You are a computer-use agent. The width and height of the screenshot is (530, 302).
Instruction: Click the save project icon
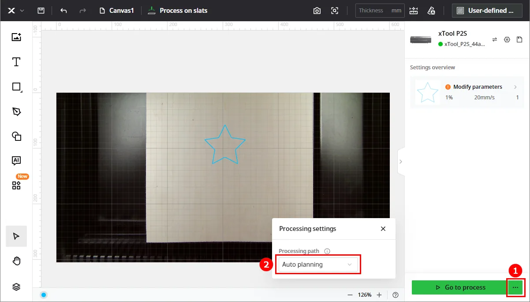tap(41, 10)
